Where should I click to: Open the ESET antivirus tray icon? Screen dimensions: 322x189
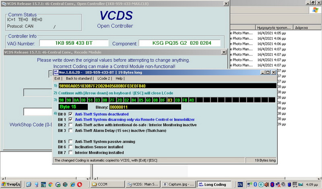[261, 185]
